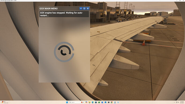Pop out the GSX Main Menu panel
This screenshot has width=185, height=104.
[x=84, y=9]
